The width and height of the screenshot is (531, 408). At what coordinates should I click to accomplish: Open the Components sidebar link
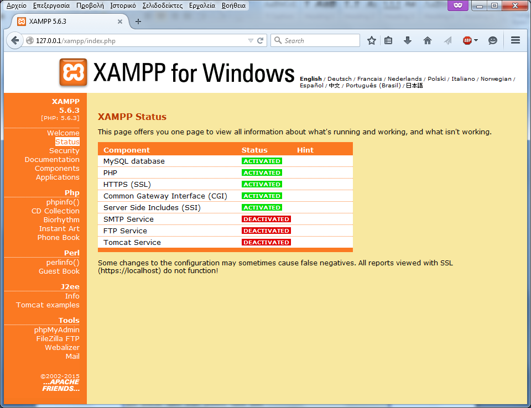click(57, 168)
